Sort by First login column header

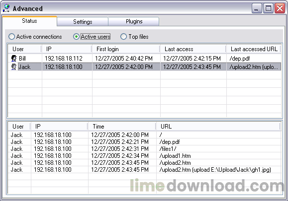(126, 49)
